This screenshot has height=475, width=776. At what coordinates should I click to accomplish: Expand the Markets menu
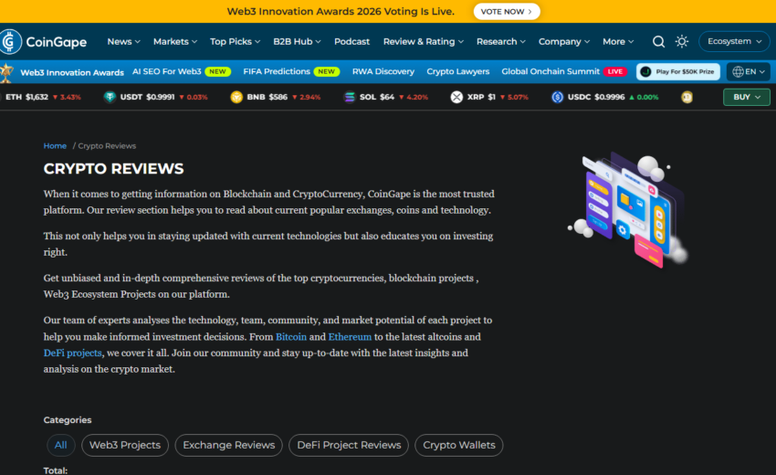click(x=175, y=42)
